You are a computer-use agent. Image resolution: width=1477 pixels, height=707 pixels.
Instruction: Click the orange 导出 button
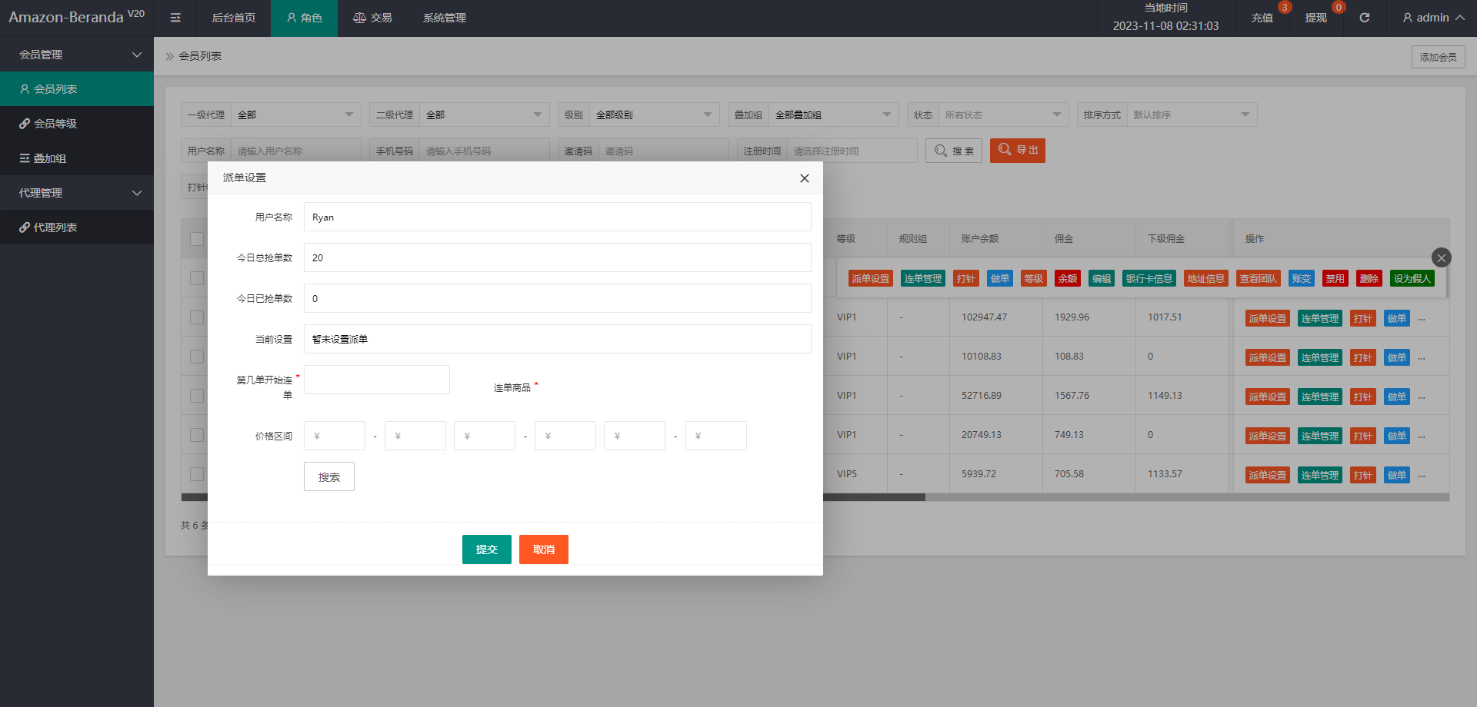tap(1018, 151)
